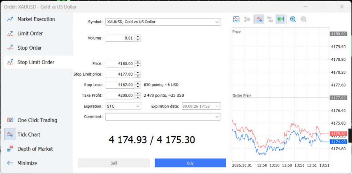Expand the Comment dropdown arrow

[217, 117]
